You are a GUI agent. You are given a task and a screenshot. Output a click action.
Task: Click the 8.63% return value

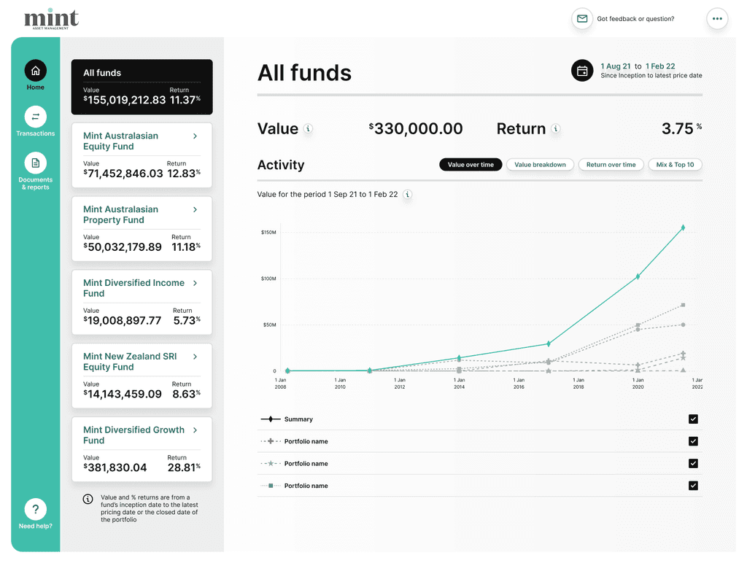(186, 395)
